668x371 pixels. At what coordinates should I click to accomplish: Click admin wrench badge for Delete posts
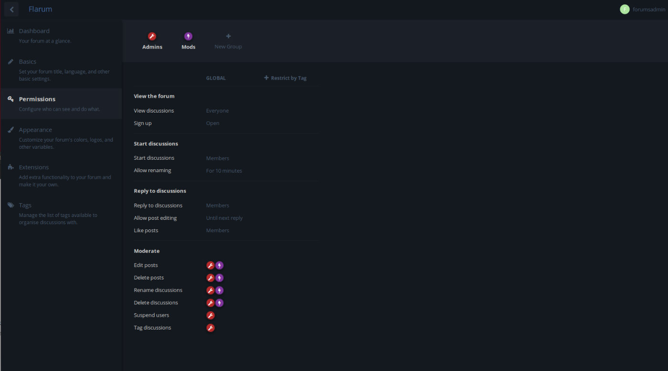tap(210, 278)
